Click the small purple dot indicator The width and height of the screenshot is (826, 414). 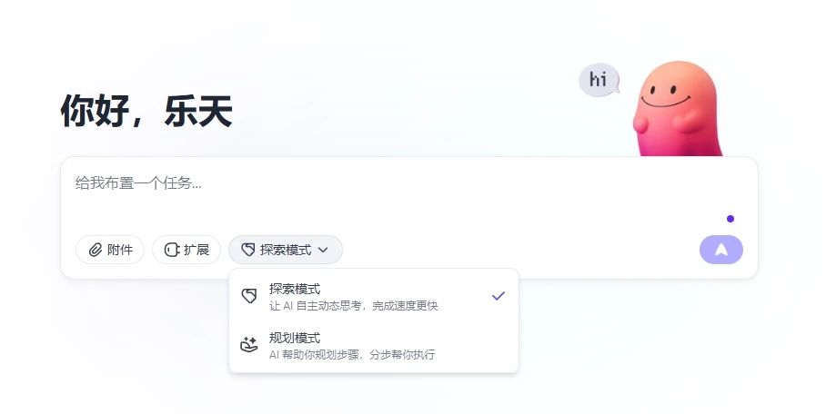(x=730, y=219)
